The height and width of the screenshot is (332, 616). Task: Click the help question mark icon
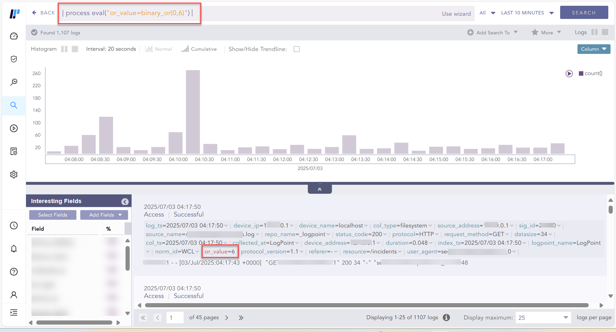(14, 272)
